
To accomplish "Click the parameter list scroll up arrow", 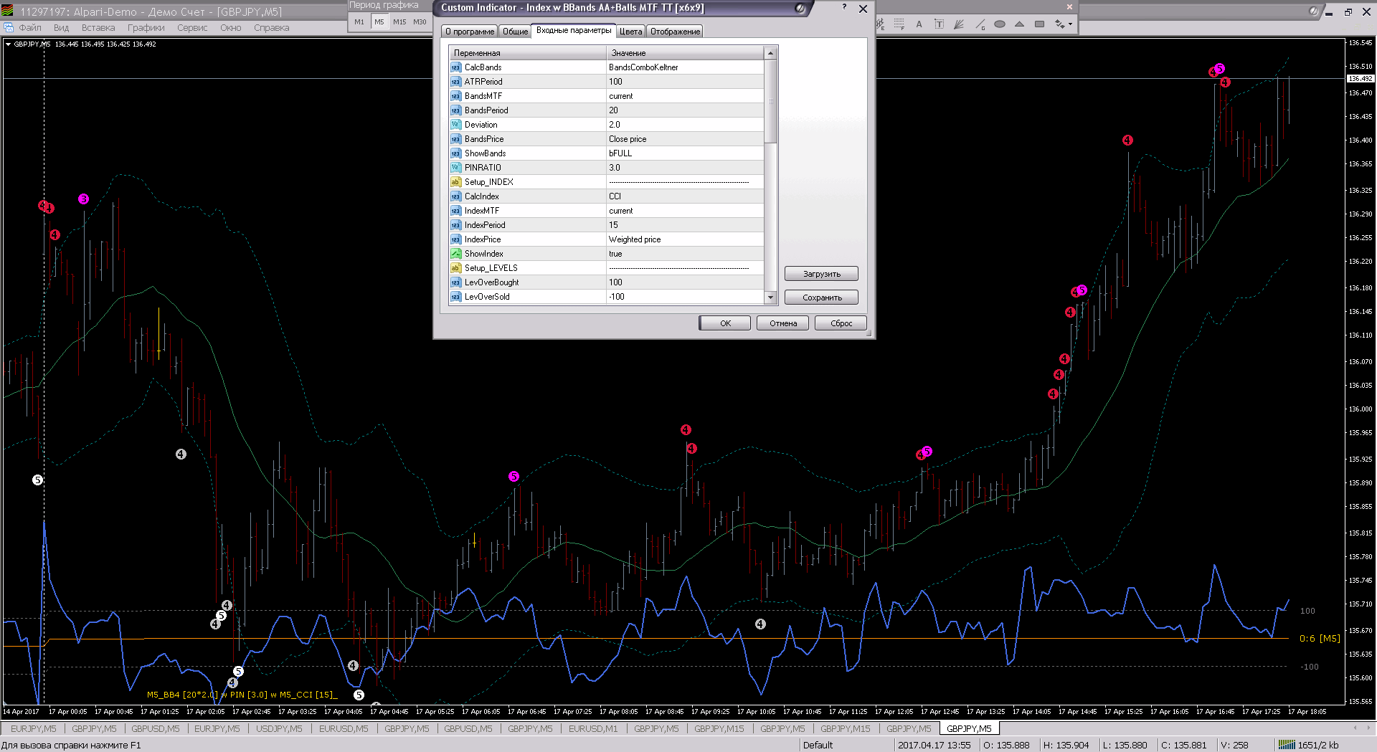I will pos(771,54).
